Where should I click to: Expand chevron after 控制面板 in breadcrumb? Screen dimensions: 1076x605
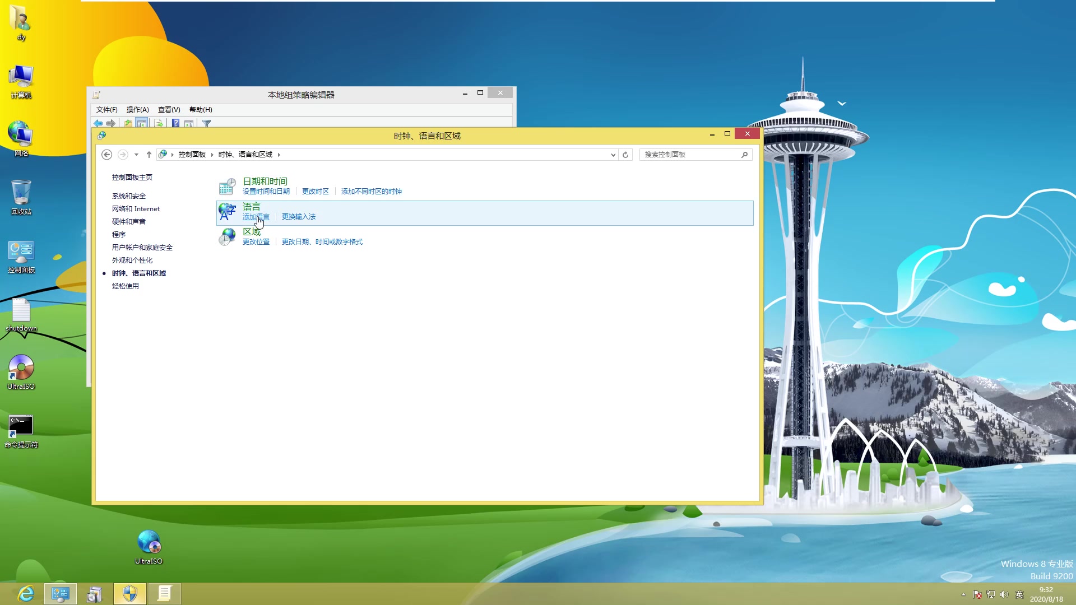click(212, 155)
